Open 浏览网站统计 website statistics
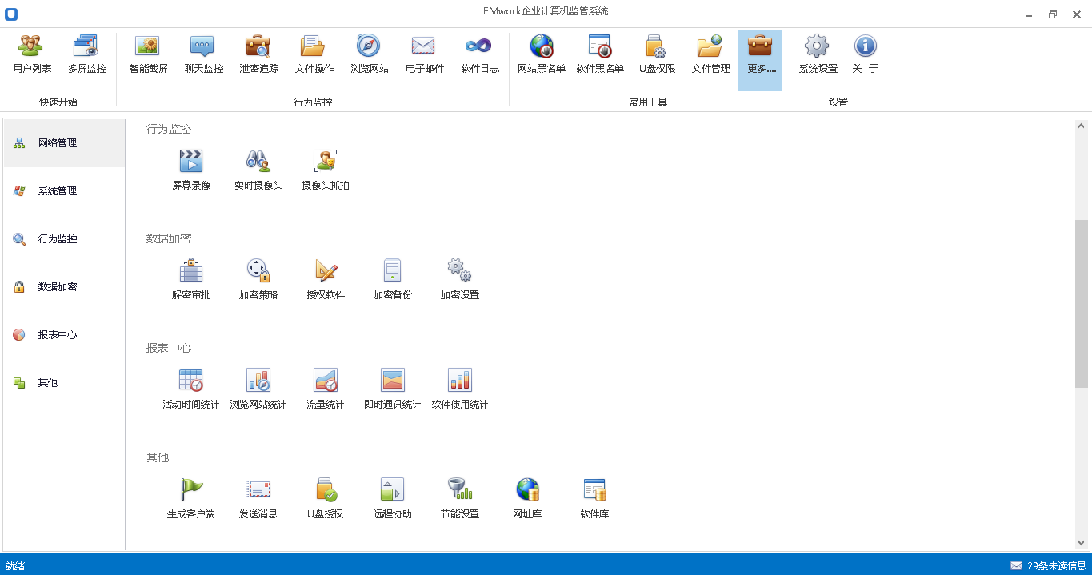 click(258, 389)
